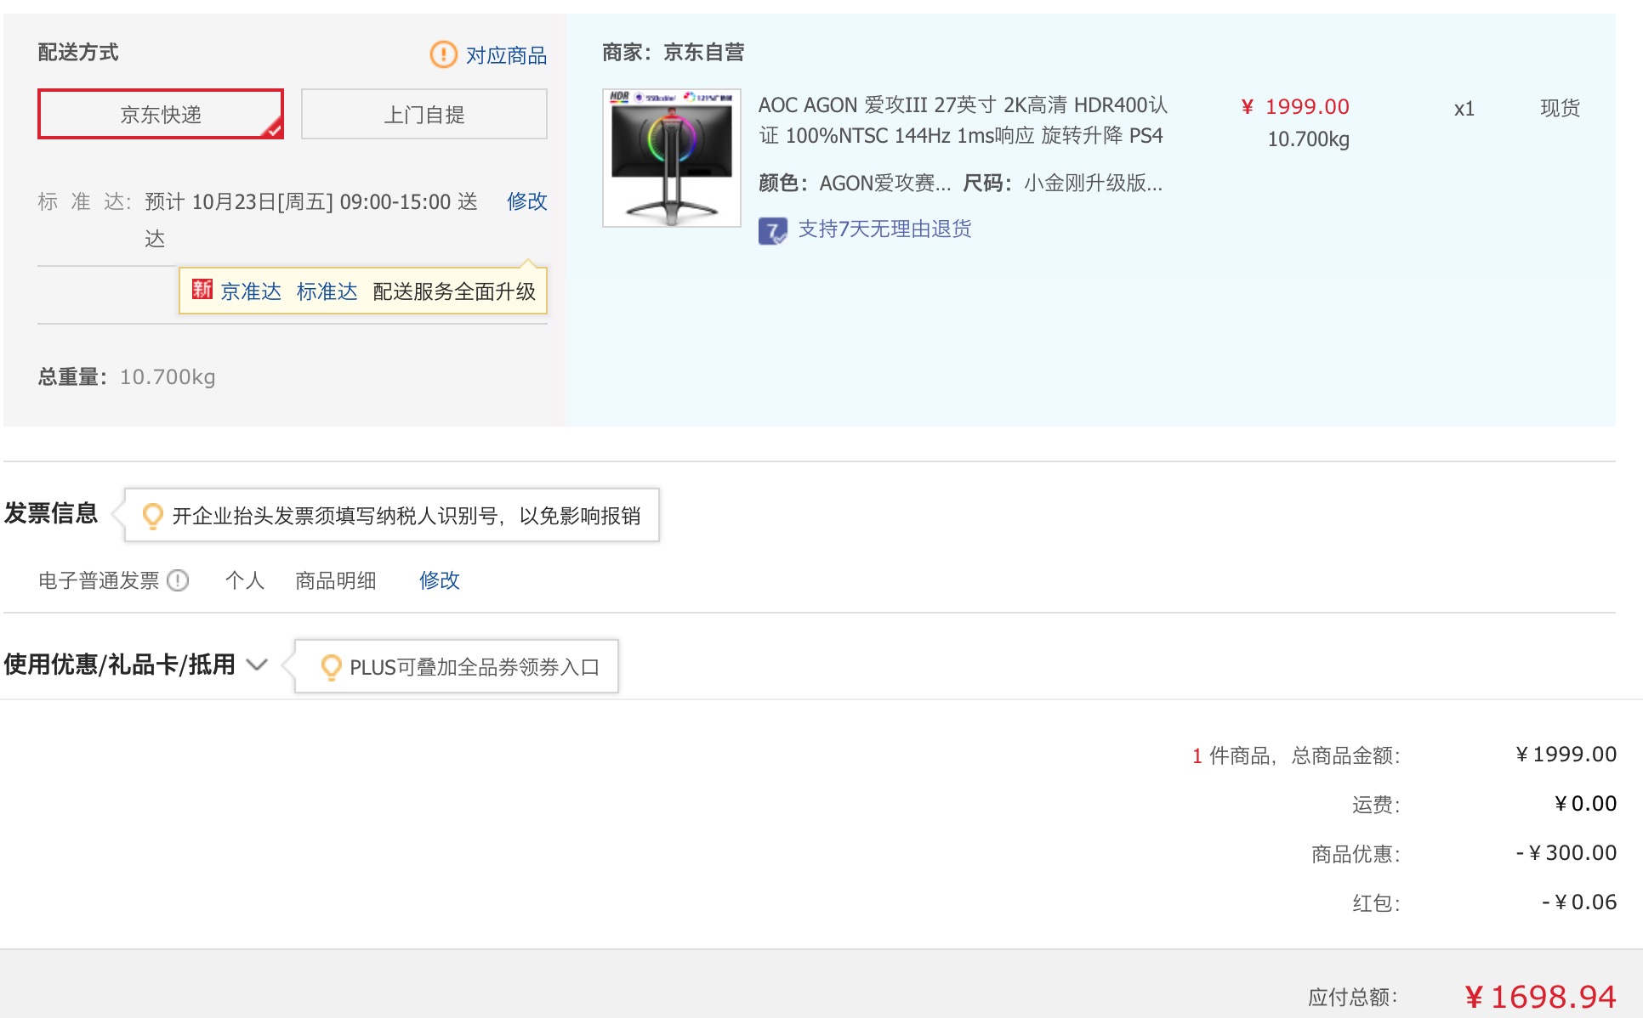Modify the invoice information
Image resolution: width=1643 pixels, height=1018 pixels.
[439, 580]
